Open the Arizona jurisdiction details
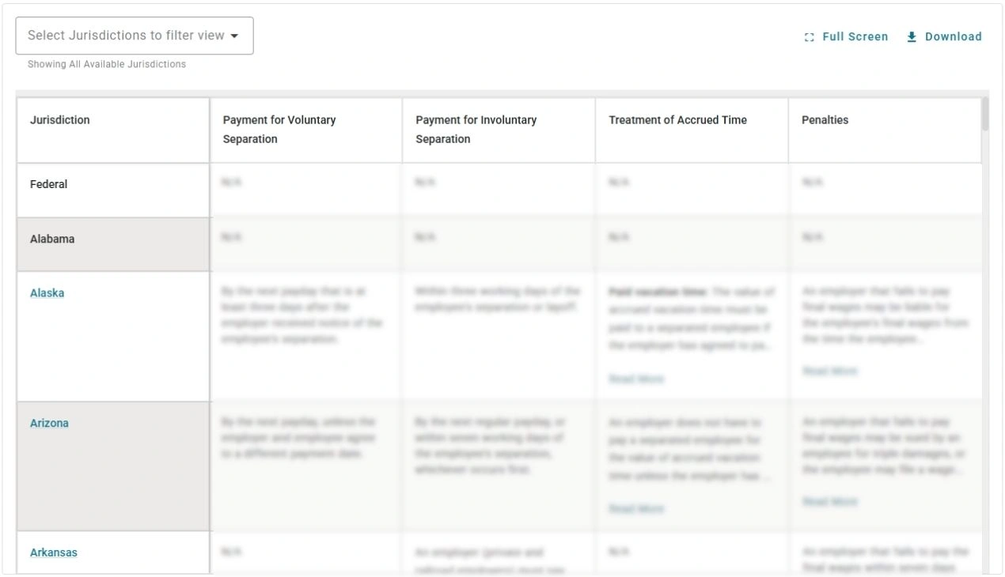The image size is (1005, 577). (x=50, y=423)
